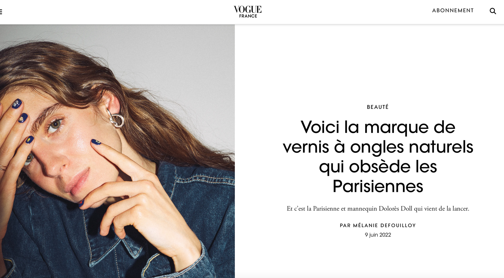The width and height of the screenshot is (504, 278).
Task: Click the publication date 9 juin 2022
Action: pyautogui.click(x=378, y=235)
